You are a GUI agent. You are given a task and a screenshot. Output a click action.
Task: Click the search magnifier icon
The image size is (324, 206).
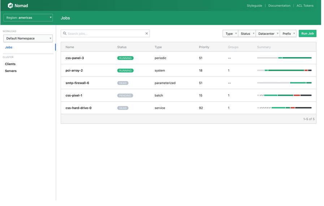tap(65, 34)
